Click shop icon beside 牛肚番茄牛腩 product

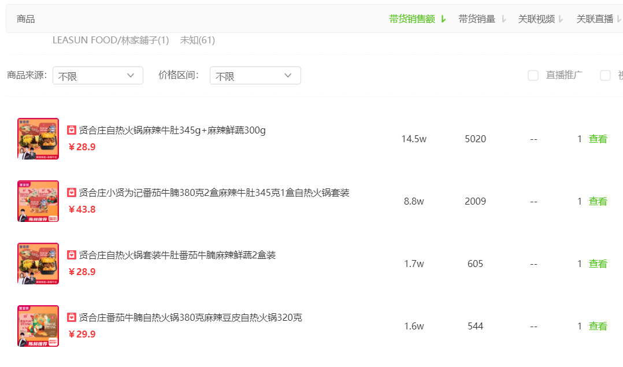[x=72, y=255]
